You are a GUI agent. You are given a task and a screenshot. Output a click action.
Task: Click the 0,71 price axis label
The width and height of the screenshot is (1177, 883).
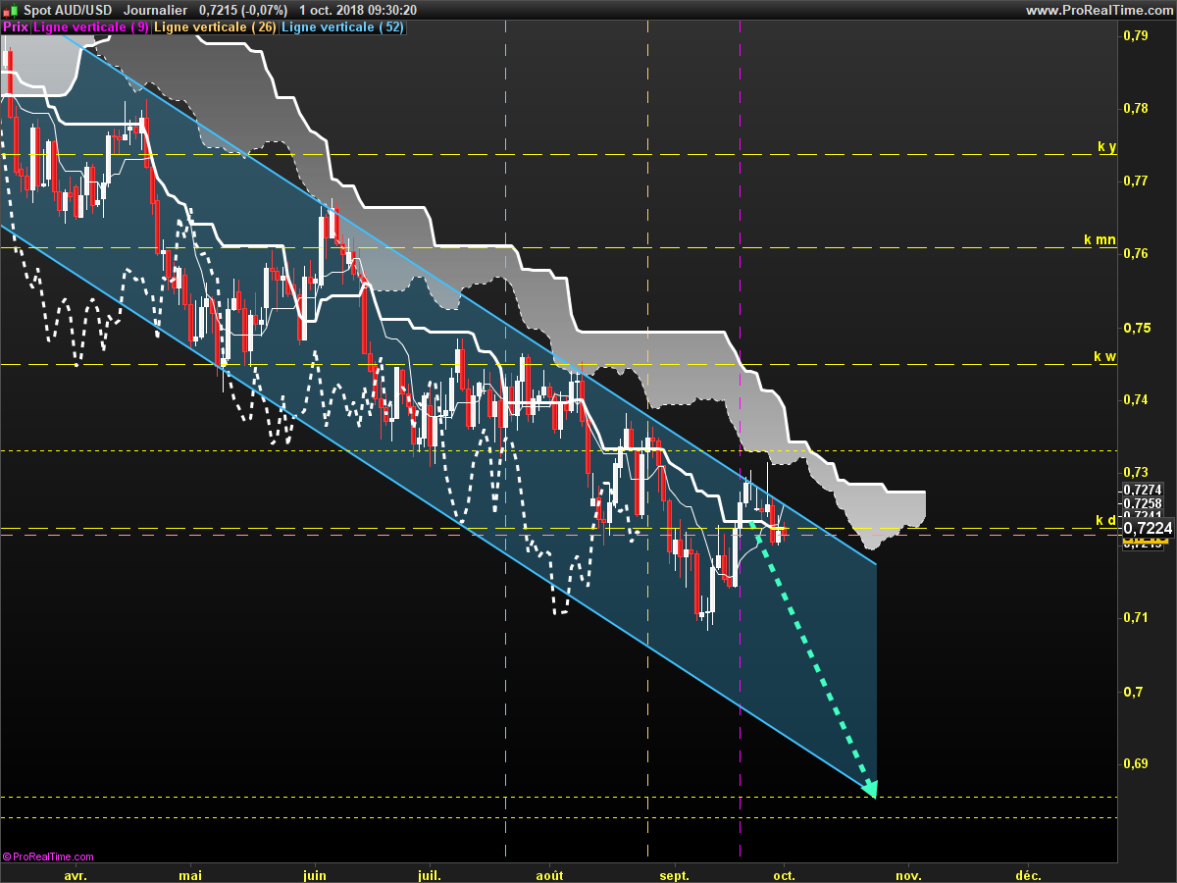tap(1135, 617)
